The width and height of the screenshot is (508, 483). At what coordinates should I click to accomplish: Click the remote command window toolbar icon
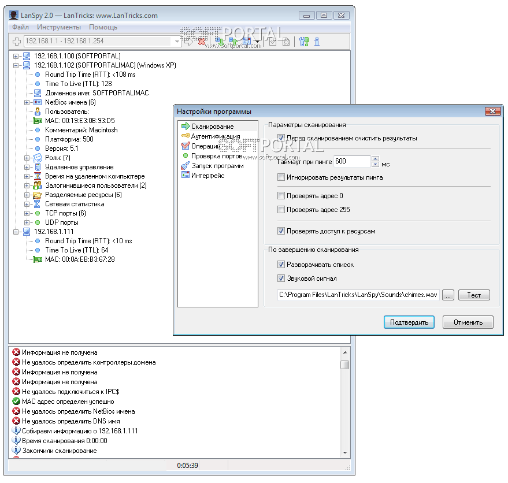tap(247, 42)
